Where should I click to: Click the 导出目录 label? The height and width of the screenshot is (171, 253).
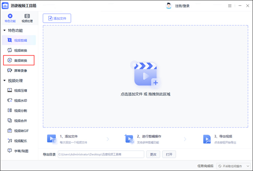(x=49, y=154)
